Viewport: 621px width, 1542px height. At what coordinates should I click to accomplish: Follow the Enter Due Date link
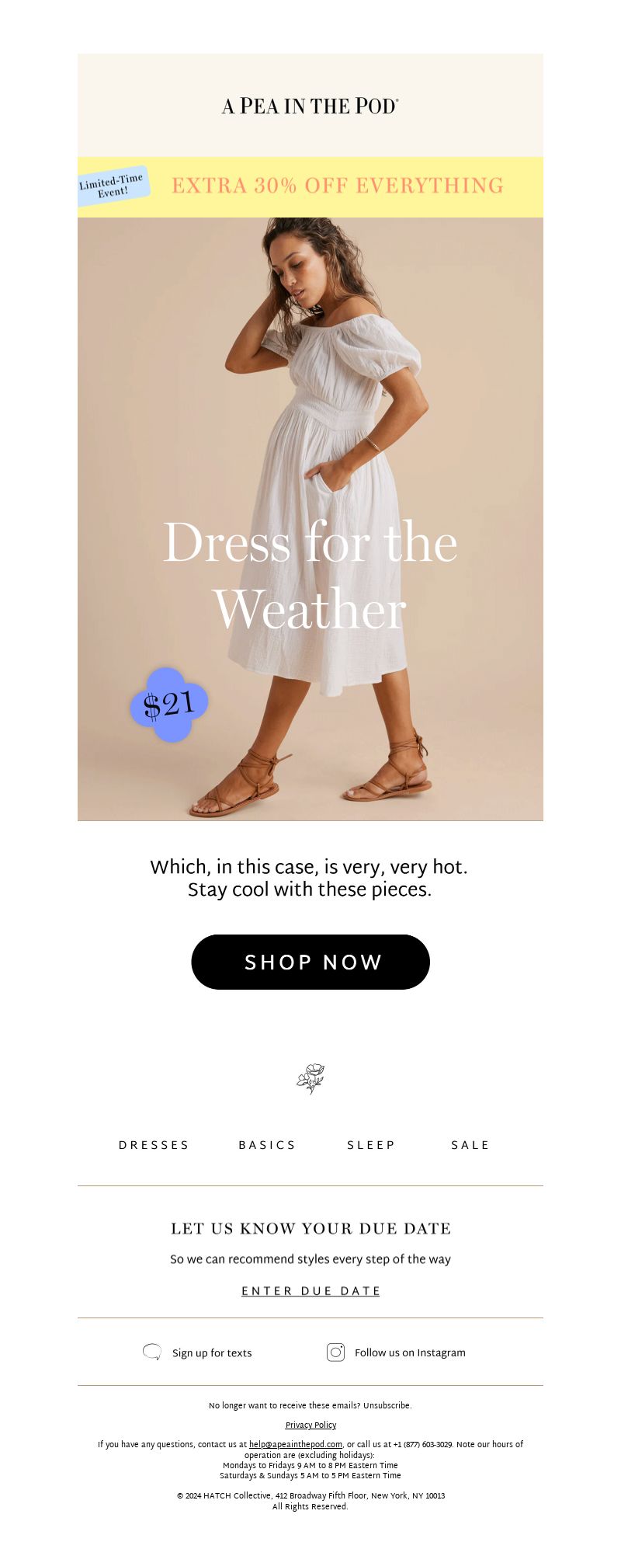(310, 1291)
